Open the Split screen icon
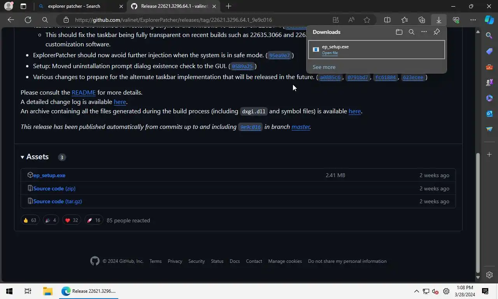Screen dimensions: 498x299 pos(388,20)
